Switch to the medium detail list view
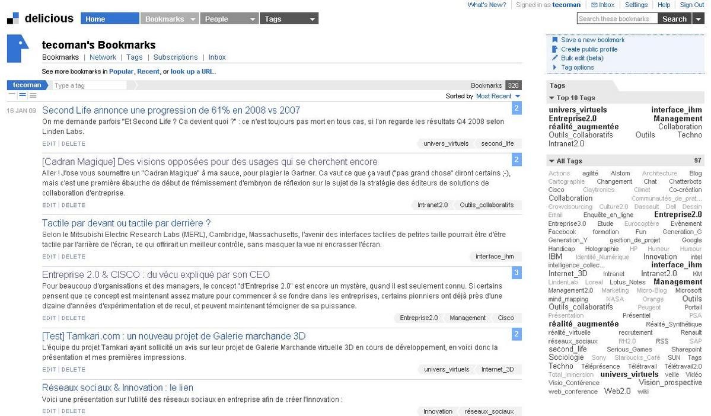Viewport: 711px width, 416px height. tap(23, 95)
